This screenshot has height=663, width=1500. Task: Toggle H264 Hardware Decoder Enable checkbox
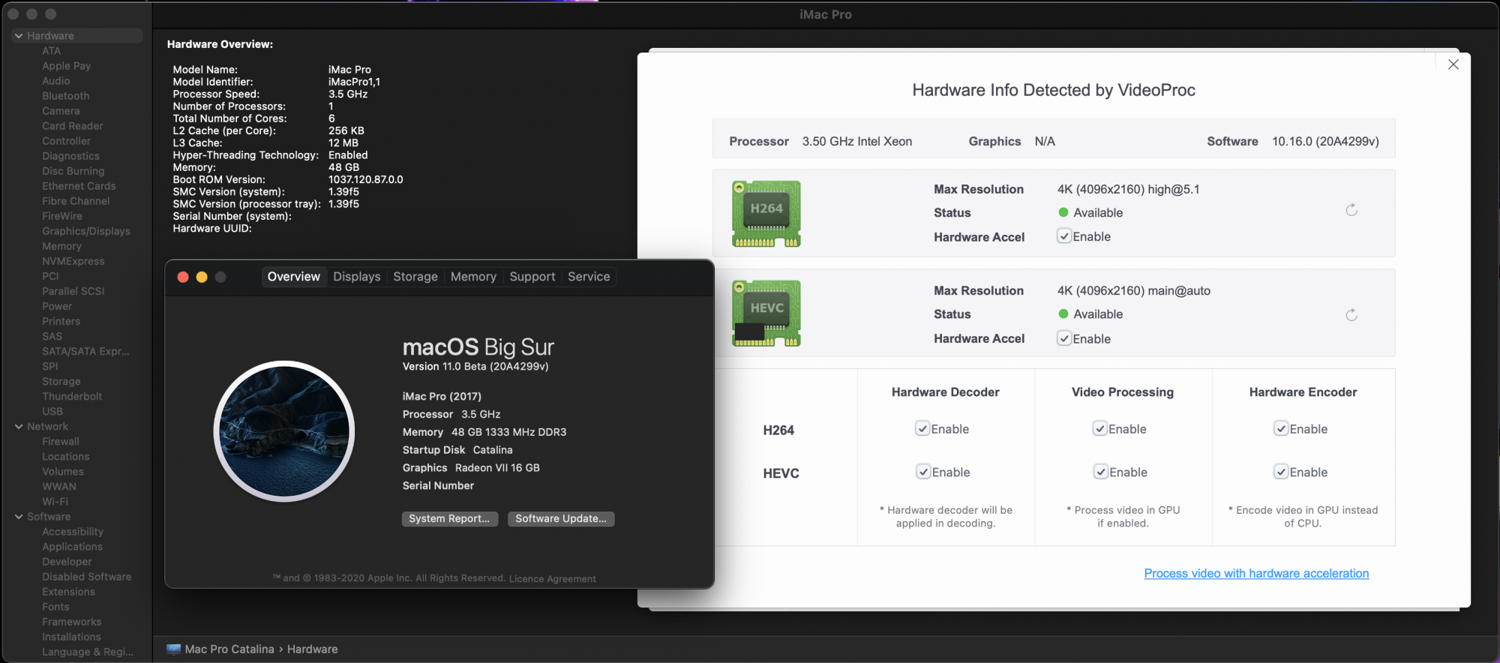coord(922,429)
